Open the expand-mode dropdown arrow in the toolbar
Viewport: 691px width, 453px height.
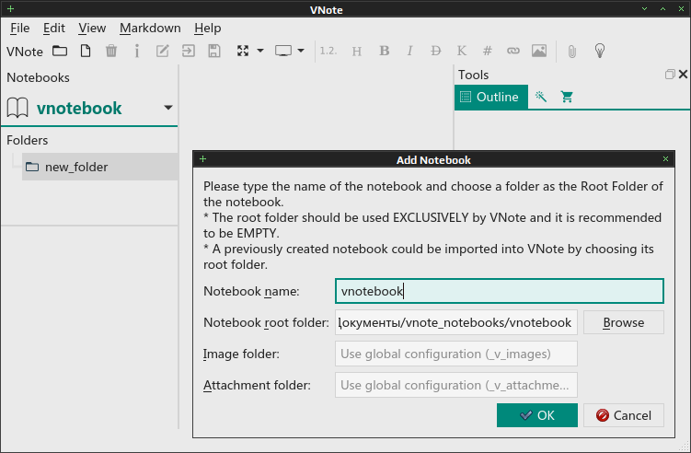(260, 52)
